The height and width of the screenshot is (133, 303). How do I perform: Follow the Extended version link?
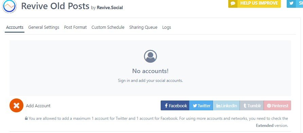265,126
